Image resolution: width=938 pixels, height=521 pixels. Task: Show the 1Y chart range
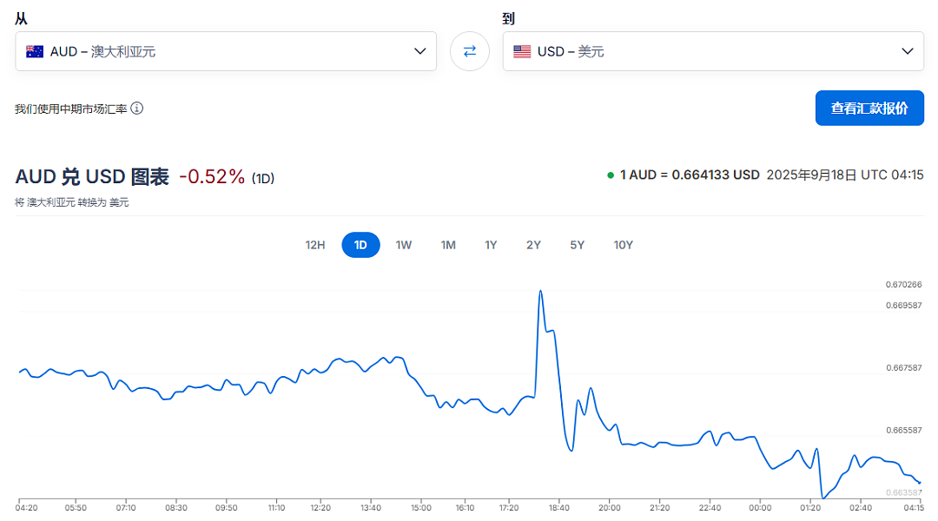[491, 245]
